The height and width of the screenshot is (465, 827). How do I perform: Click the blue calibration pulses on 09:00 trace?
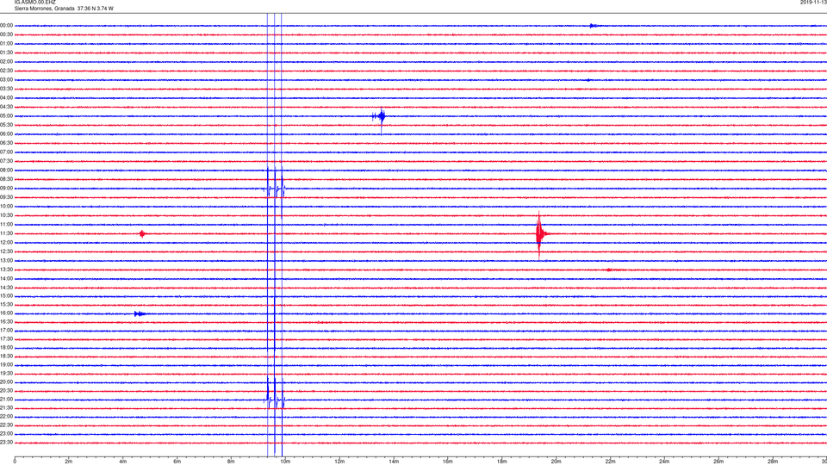(275, 189)
